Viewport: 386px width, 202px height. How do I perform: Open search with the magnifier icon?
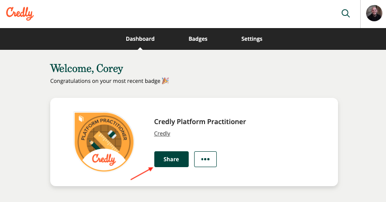[346, 13]
